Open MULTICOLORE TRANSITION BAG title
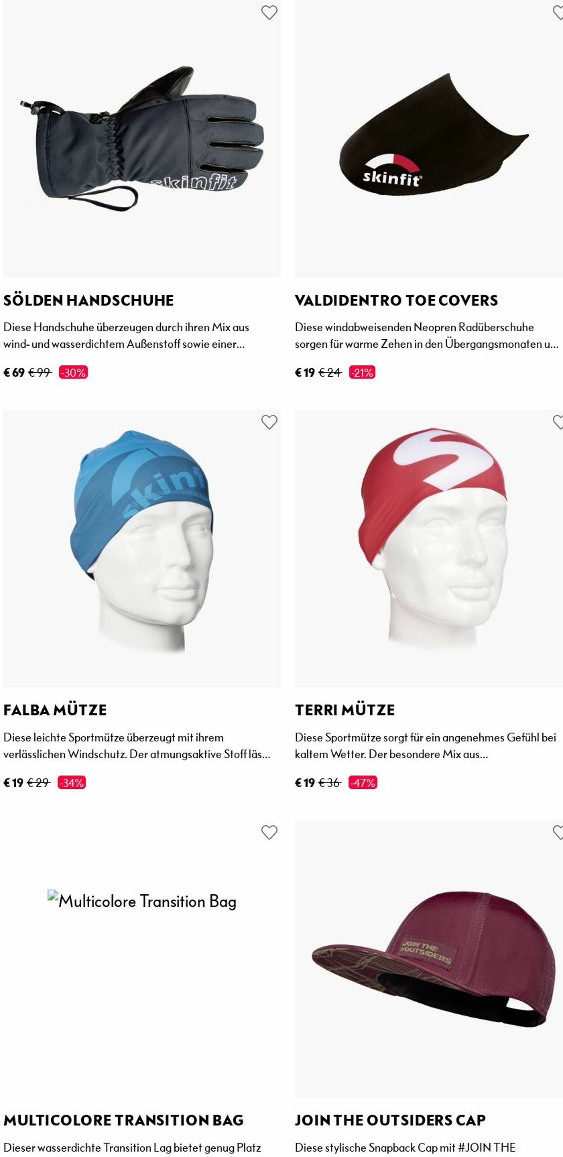Image resolution: width=563 pixels, height=1157 pixels. click(123, 1120)
